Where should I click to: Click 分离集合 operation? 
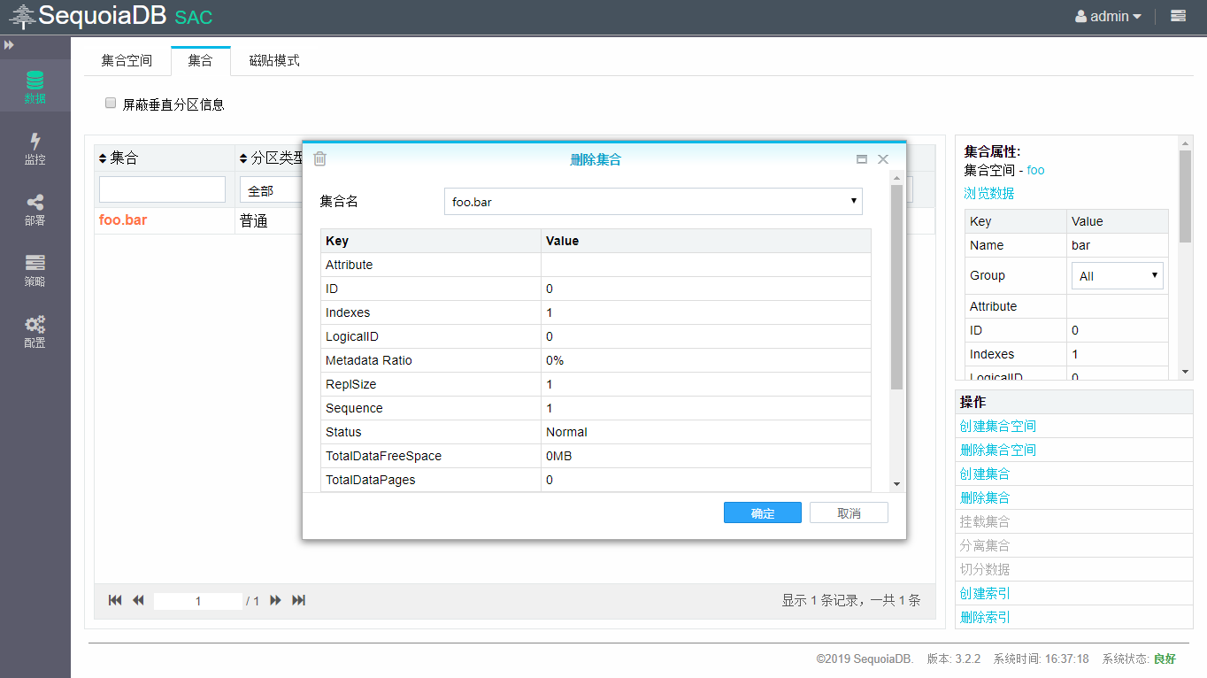tap(985, 545)
